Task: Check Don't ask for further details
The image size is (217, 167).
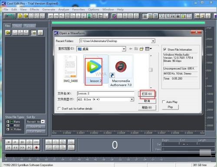Action: coord(59,109)
